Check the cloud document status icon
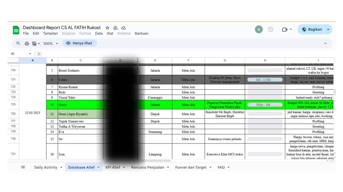This screenshot has height=192, width=343. point(123,28)
